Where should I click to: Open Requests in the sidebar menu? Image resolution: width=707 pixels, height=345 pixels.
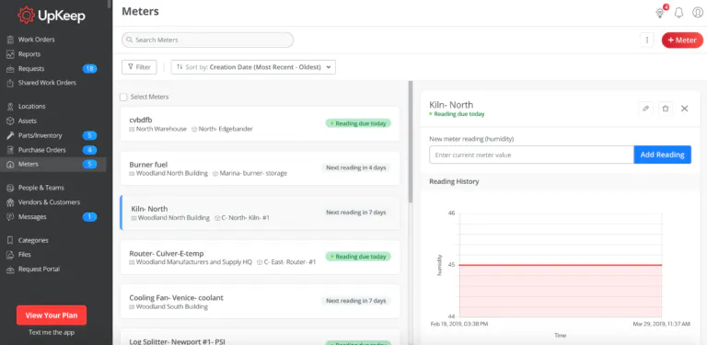tap(31, 69)
